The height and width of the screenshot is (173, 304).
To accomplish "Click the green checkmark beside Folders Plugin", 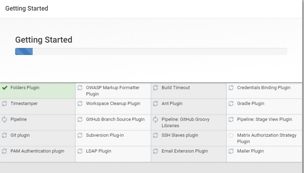I will click(5, 88).
